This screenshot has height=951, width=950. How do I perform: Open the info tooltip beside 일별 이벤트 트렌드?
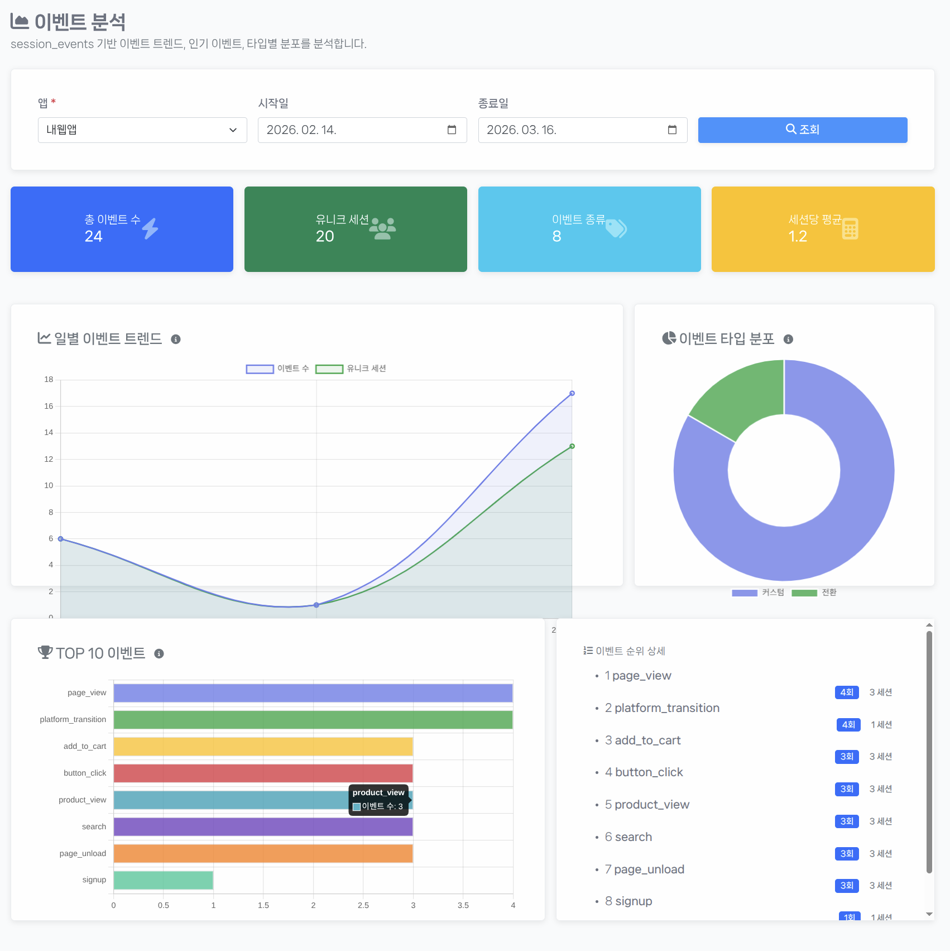pyautogui.click(x=177, y=339)
